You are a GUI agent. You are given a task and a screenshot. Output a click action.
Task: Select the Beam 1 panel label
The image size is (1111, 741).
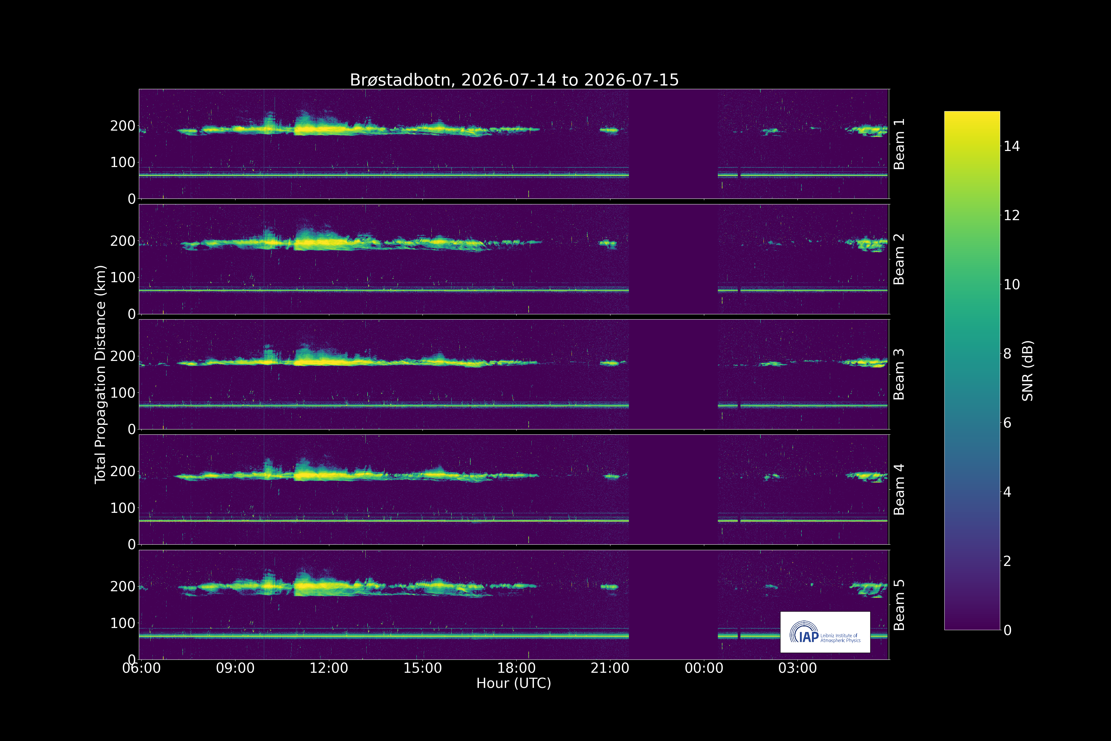[899, 144]
